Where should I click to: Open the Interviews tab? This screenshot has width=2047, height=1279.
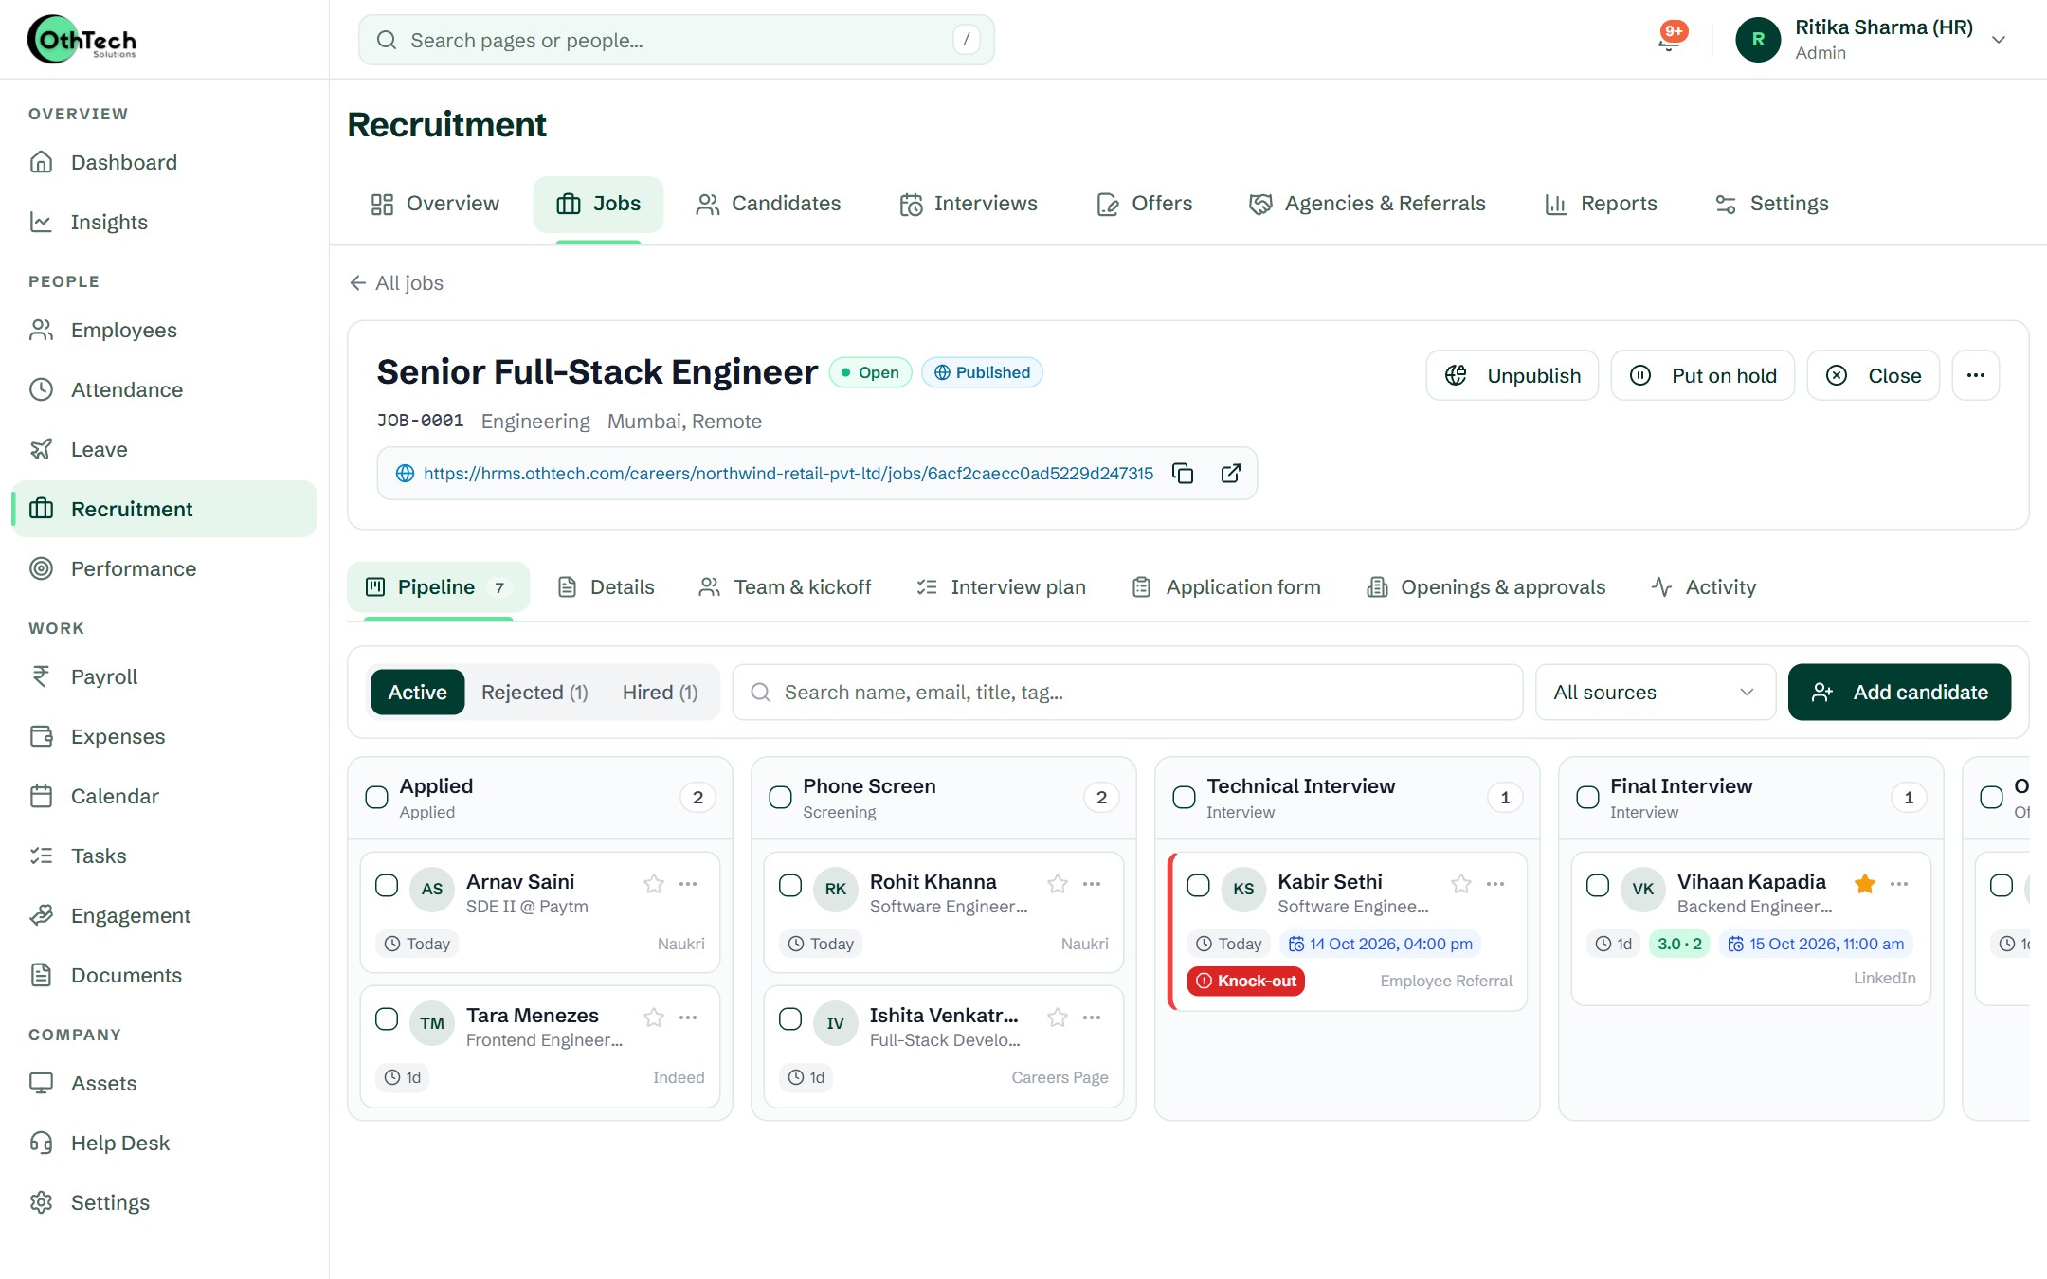point(969,204)
